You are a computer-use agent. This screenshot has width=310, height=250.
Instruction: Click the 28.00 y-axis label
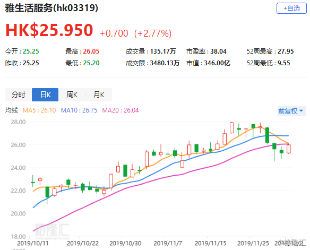18,122
